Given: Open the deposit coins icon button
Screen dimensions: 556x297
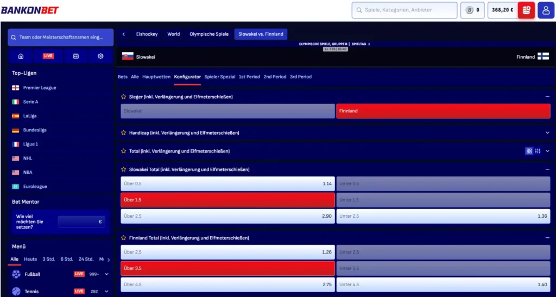Looking at the screenshot, I should (526, 10).
